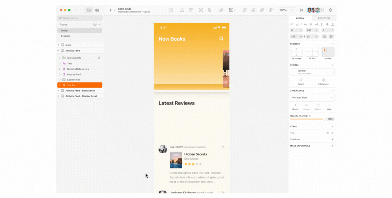Click the align bottom edges icon
The width and height of the screenshot is (392, 198).
pos(333,24)
